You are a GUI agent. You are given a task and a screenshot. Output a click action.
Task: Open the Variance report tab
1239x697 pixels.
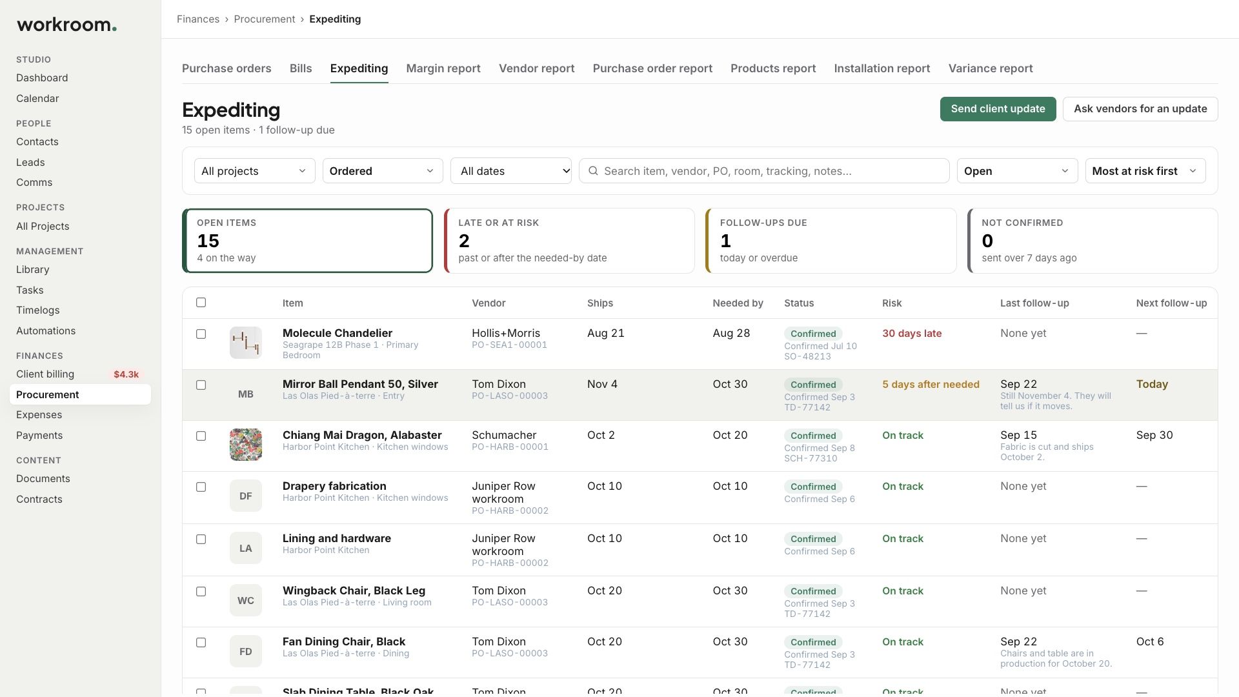(x=991, y=68)
